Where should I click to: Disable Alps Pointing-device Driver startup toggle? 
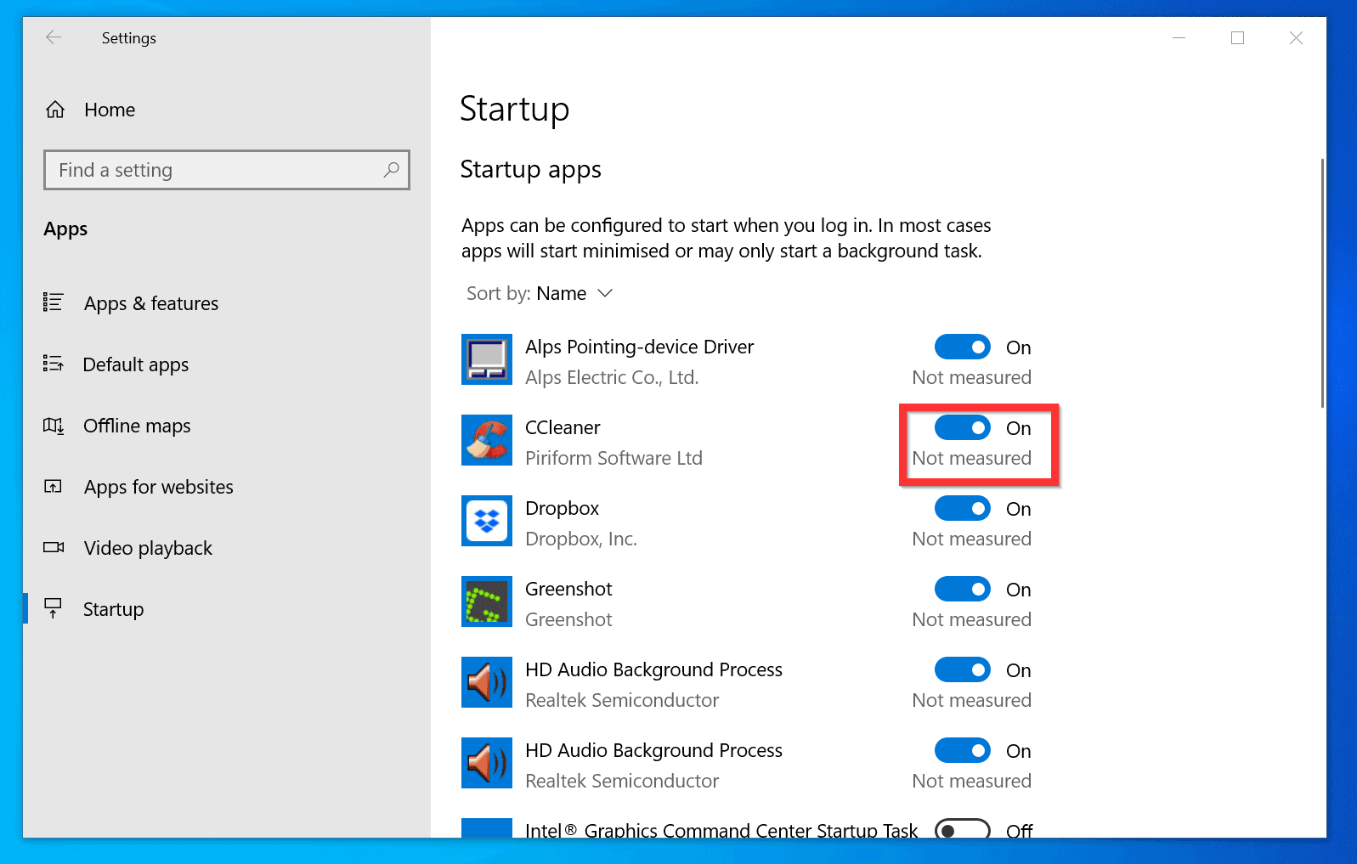[x=963, y=347]
